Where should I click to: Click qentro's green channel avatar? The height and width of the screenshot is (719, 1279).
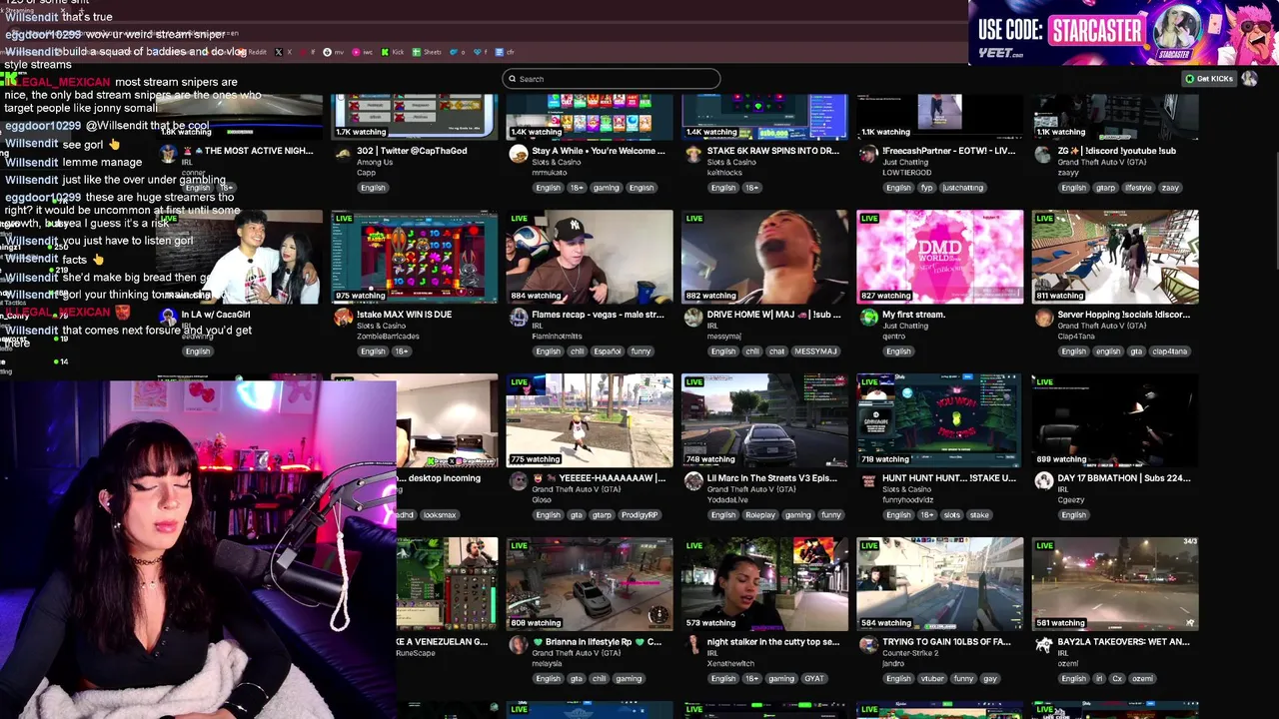tap(868, 318)
